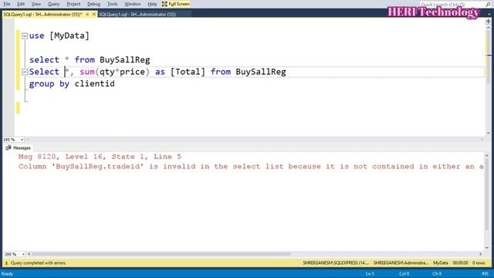Image resolution: width=494 pixels, height=278 pixels.
Task: Click the Full Screen button
Action: (x=176, y=4)
